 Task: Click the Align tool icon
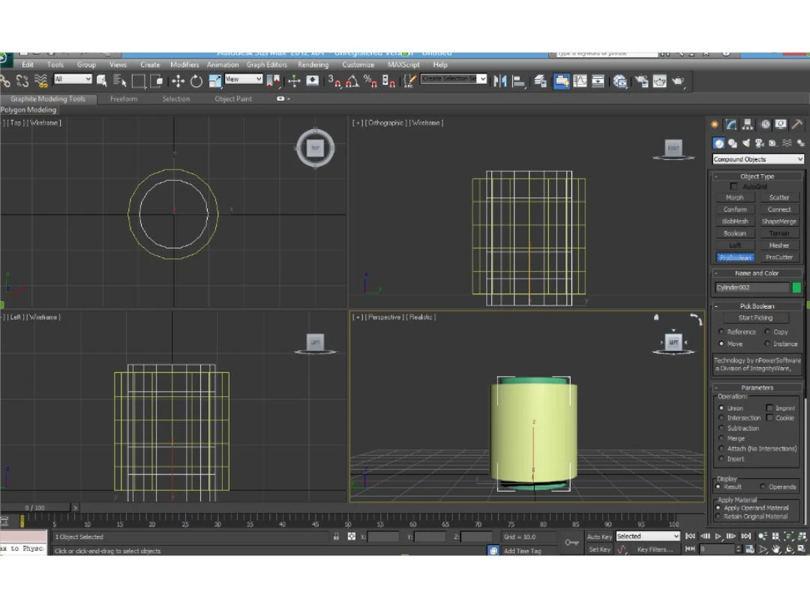[x=519, y=80]
